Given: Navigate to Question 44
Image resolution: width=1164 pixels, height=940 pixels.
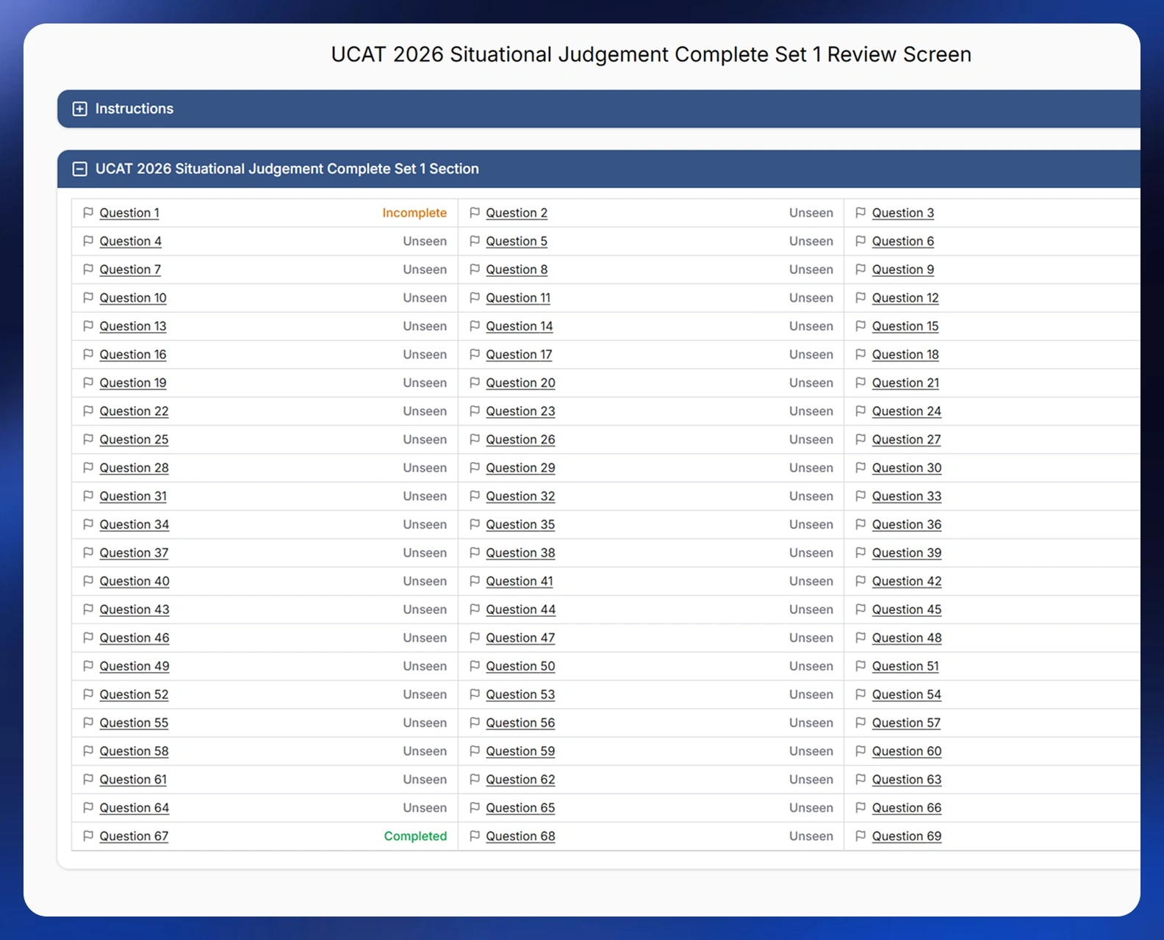Looking at the screenshot, I should pyautogui.click(x=521, y=610).
